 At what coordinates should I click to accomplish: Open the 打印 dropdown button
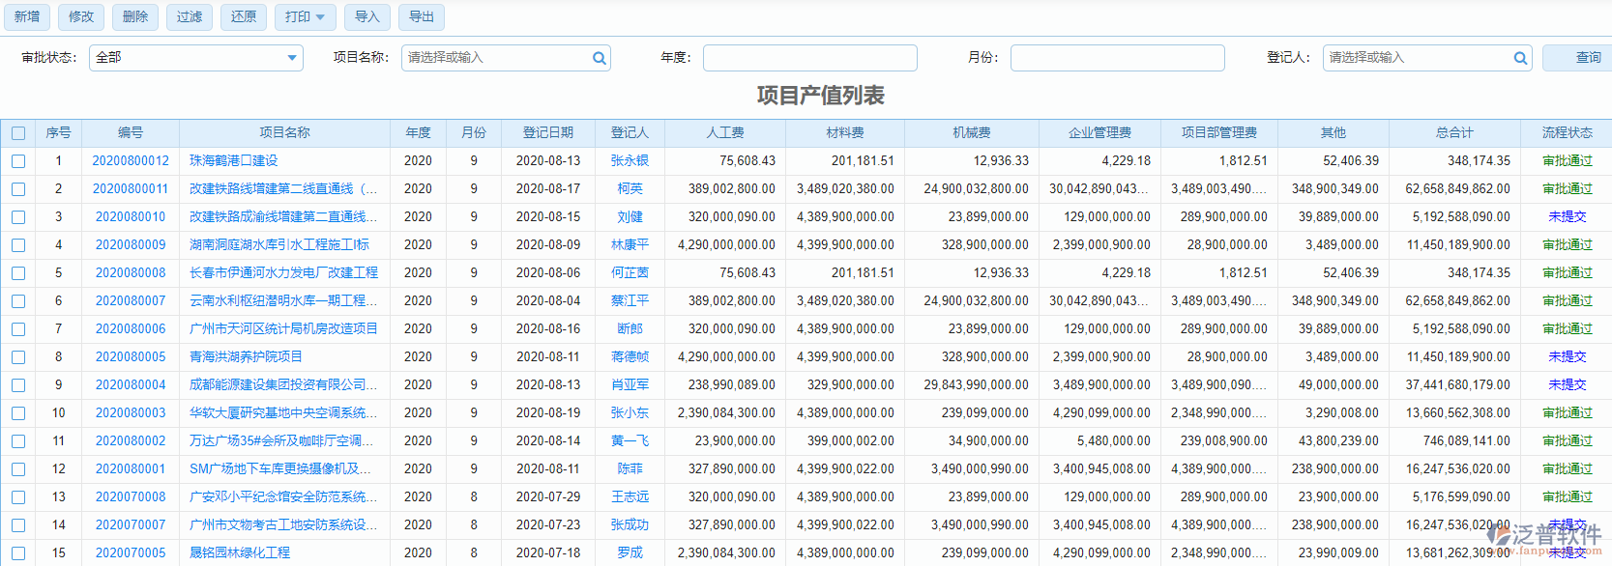click(305, 17)
